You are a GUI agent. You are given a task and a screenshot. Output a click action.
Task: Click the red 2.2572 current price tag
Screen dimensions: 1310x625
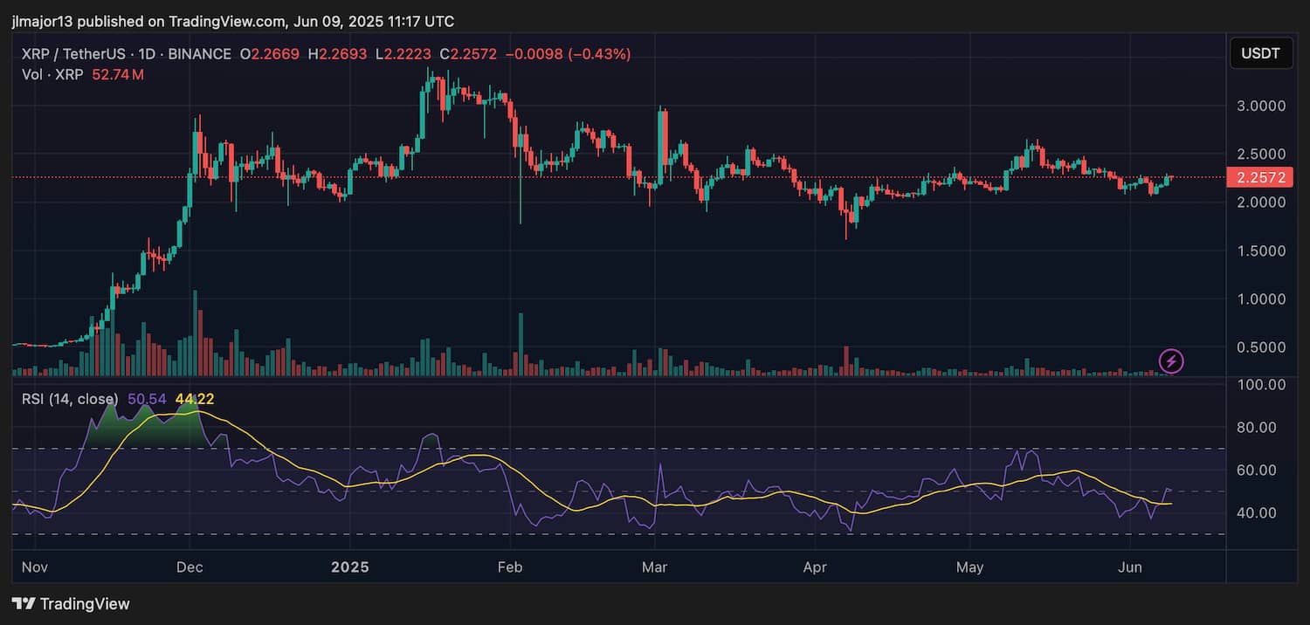[x=1258, y=178]
